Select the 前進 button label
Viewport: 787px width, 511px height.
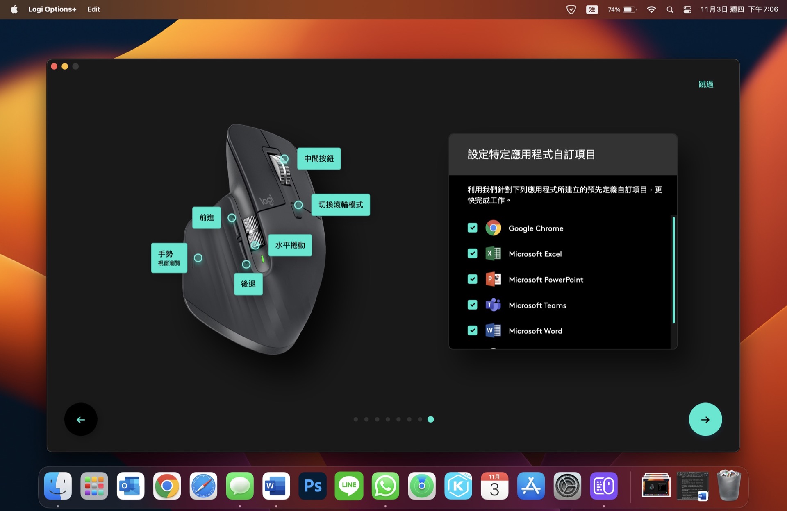(207, 217)
